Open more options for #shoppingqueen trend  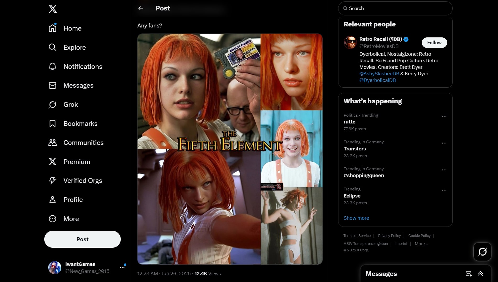[x=444, y=170]
